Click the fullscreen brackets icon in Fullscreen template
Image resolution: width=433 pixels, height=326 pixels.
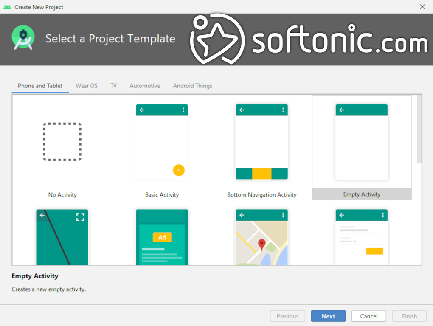80,217
